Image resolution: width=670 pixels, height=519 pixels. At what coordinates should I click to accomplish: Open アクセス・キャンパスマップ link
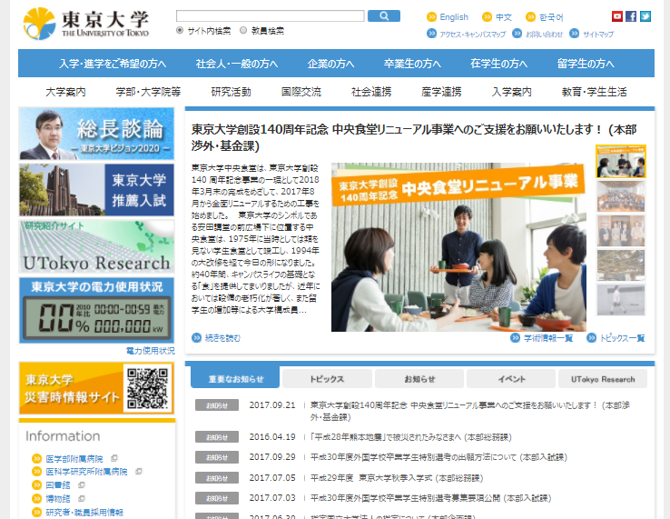pos(473,34)
